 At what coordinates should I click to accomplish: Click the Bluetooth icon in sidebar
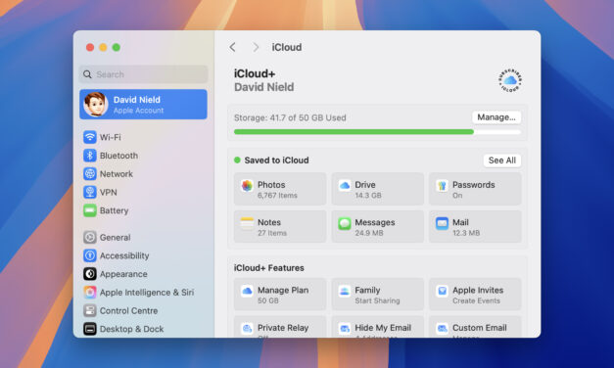click(90, 156)
